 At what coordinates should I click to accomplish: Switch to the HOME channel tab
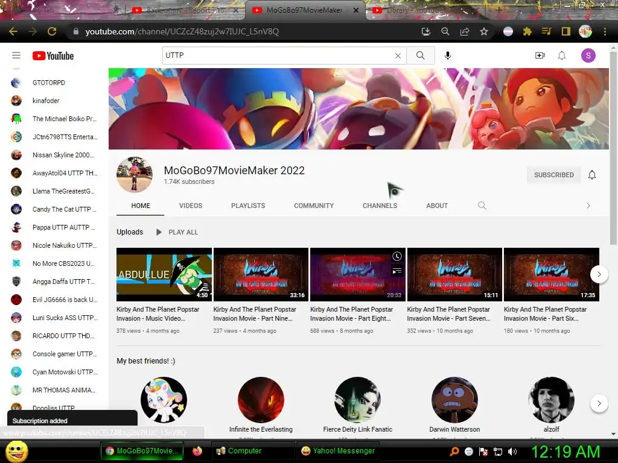point(141,206)
